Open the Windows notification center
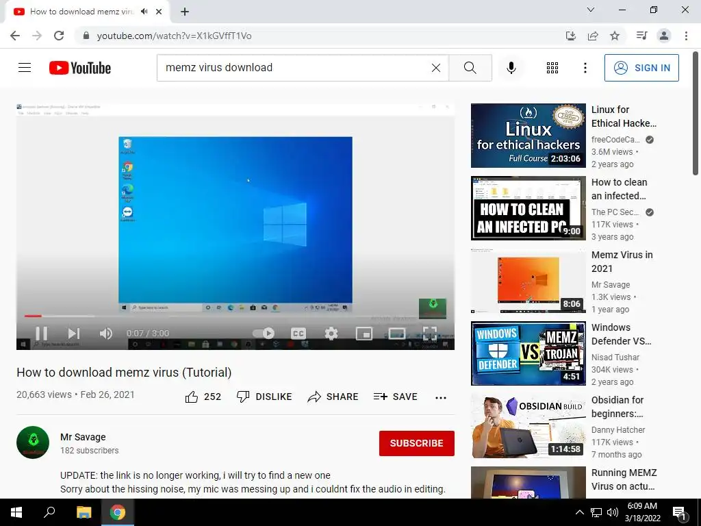701x526 pixels. tap(680, 512)
